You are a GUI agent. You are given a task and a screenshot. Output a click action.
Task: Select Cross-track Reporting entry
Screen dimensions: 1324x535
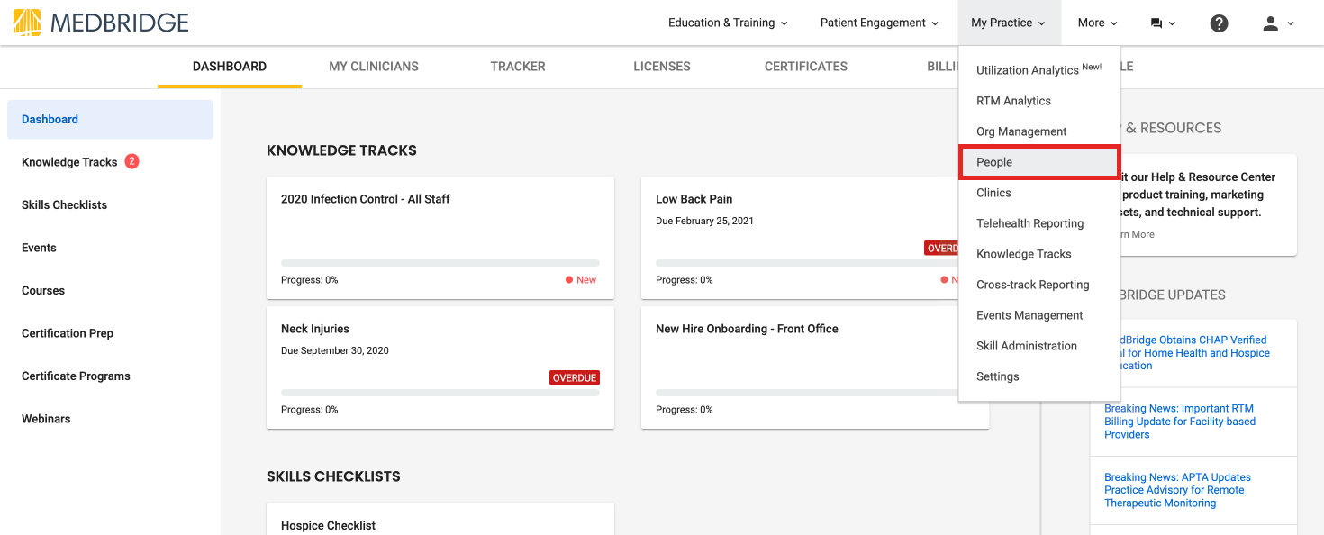[x=1039, y=285]
